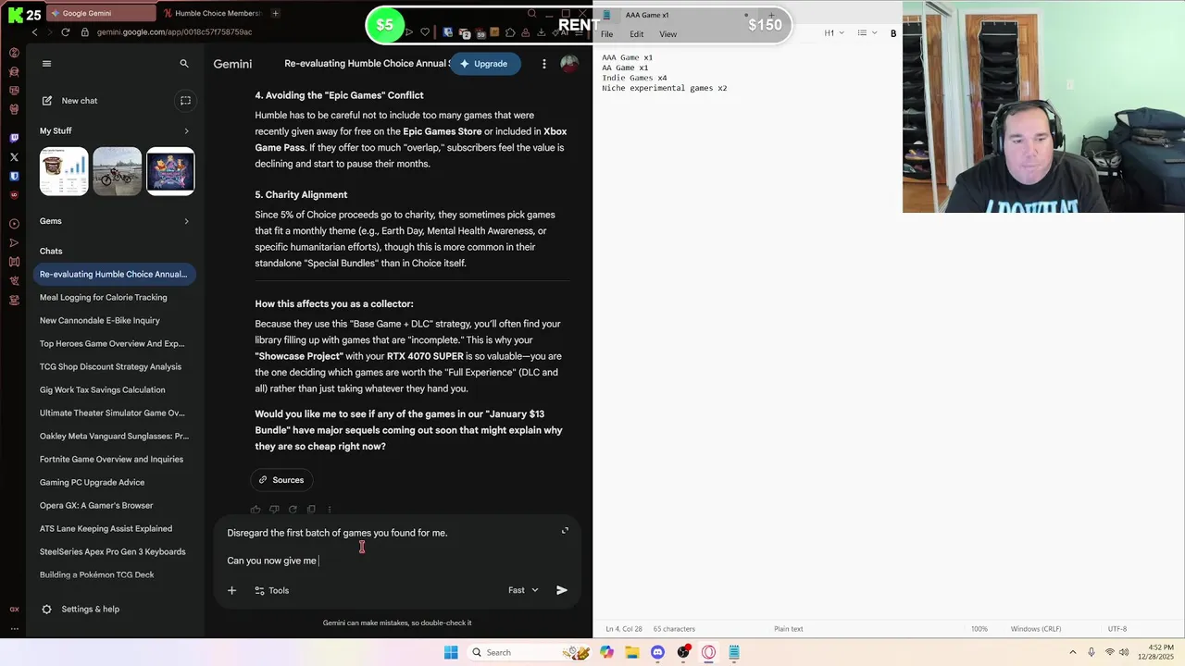Click the thumbs down icon on response
Screen dimensions: 1185x666
point(274,510)
